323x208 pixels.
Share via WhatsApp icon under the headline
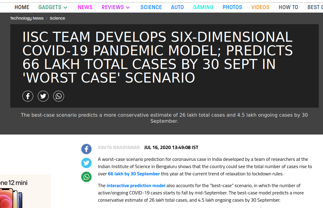click(x=59, y=96)
